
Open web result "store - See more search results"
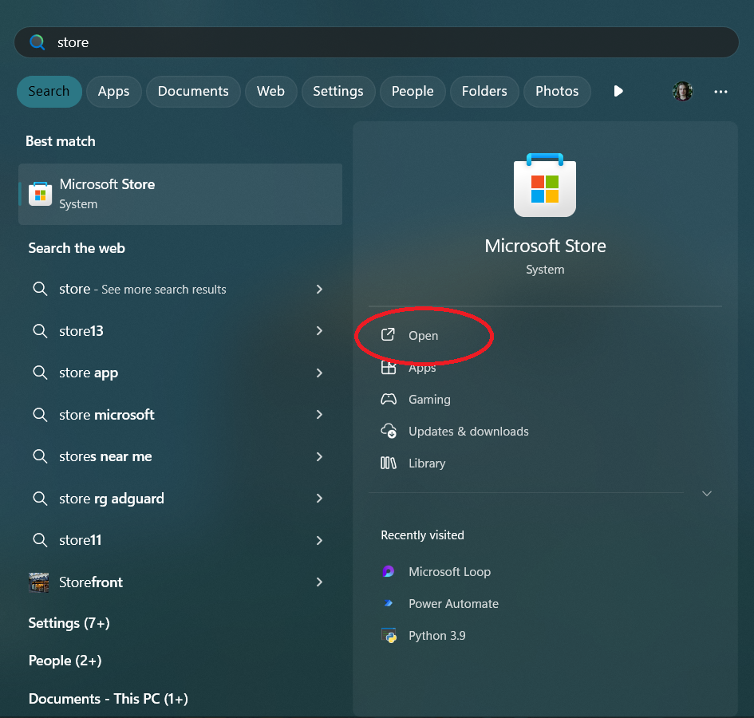pyautogui.click(x=180, y=289)
